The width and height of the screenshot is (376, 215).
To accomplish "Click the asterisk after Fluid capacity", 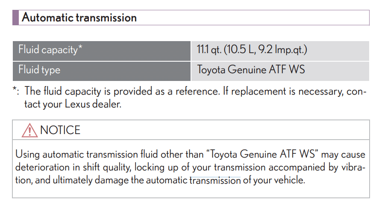I will pos(80,47).
